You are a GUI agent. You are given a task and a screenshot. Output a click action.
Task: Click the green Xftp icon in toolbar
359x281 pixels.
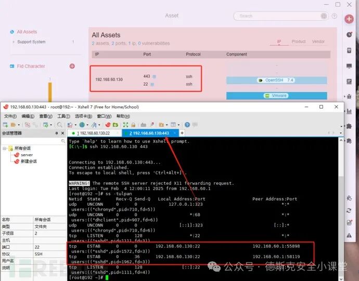(x=115, y=125)
